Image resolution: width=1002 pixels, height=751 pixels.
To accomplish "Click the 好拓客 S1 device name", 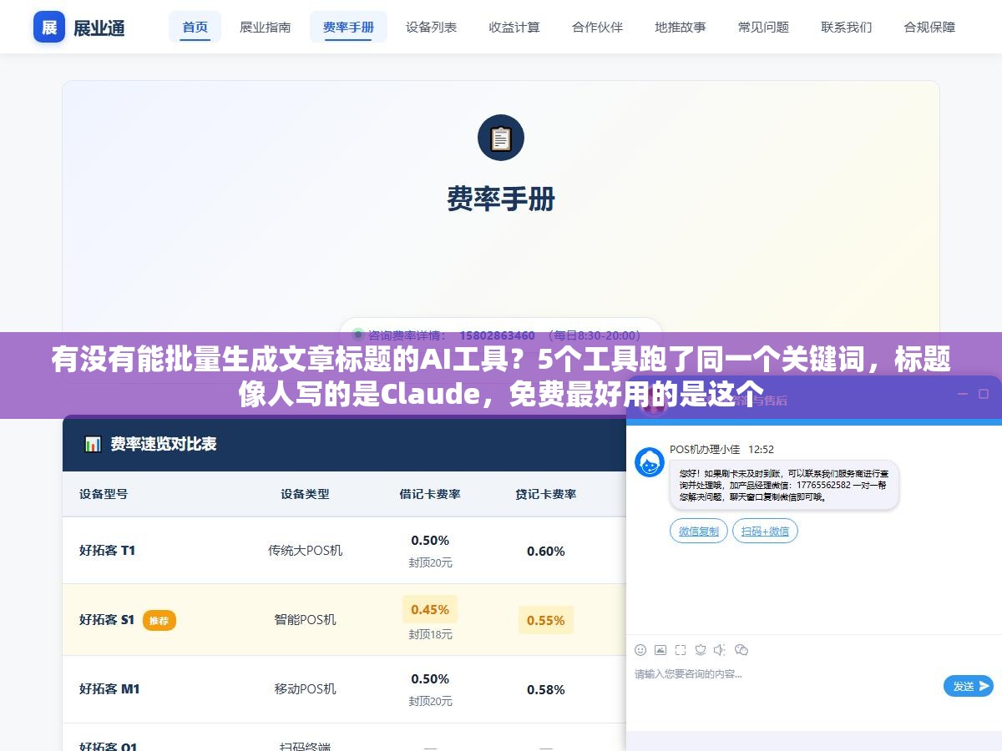I will pos(107,619).
